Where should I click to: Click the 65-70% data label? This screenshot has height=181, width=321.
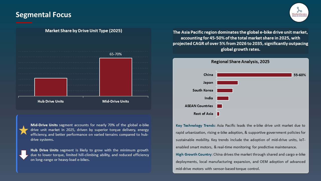(116, 54)
